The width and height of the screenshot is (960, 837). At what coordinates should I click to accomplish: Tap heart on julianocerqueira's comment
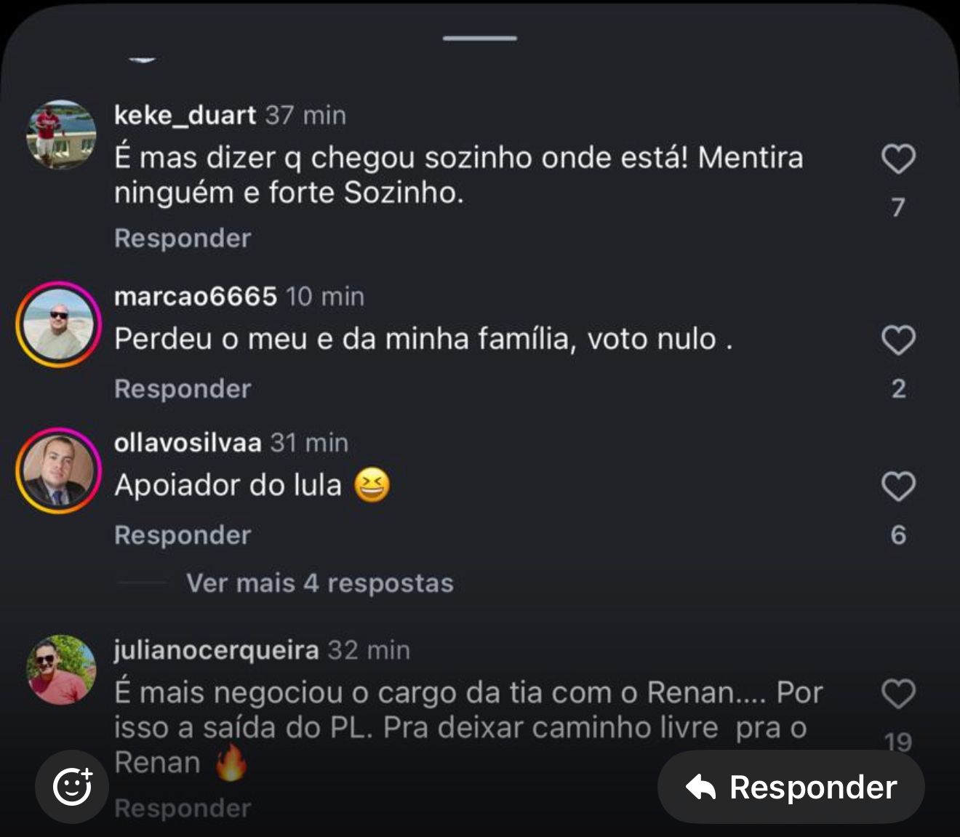(898, 694)
